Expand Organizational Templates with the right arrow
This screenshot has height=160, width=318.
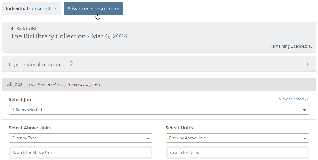(308, 64)
